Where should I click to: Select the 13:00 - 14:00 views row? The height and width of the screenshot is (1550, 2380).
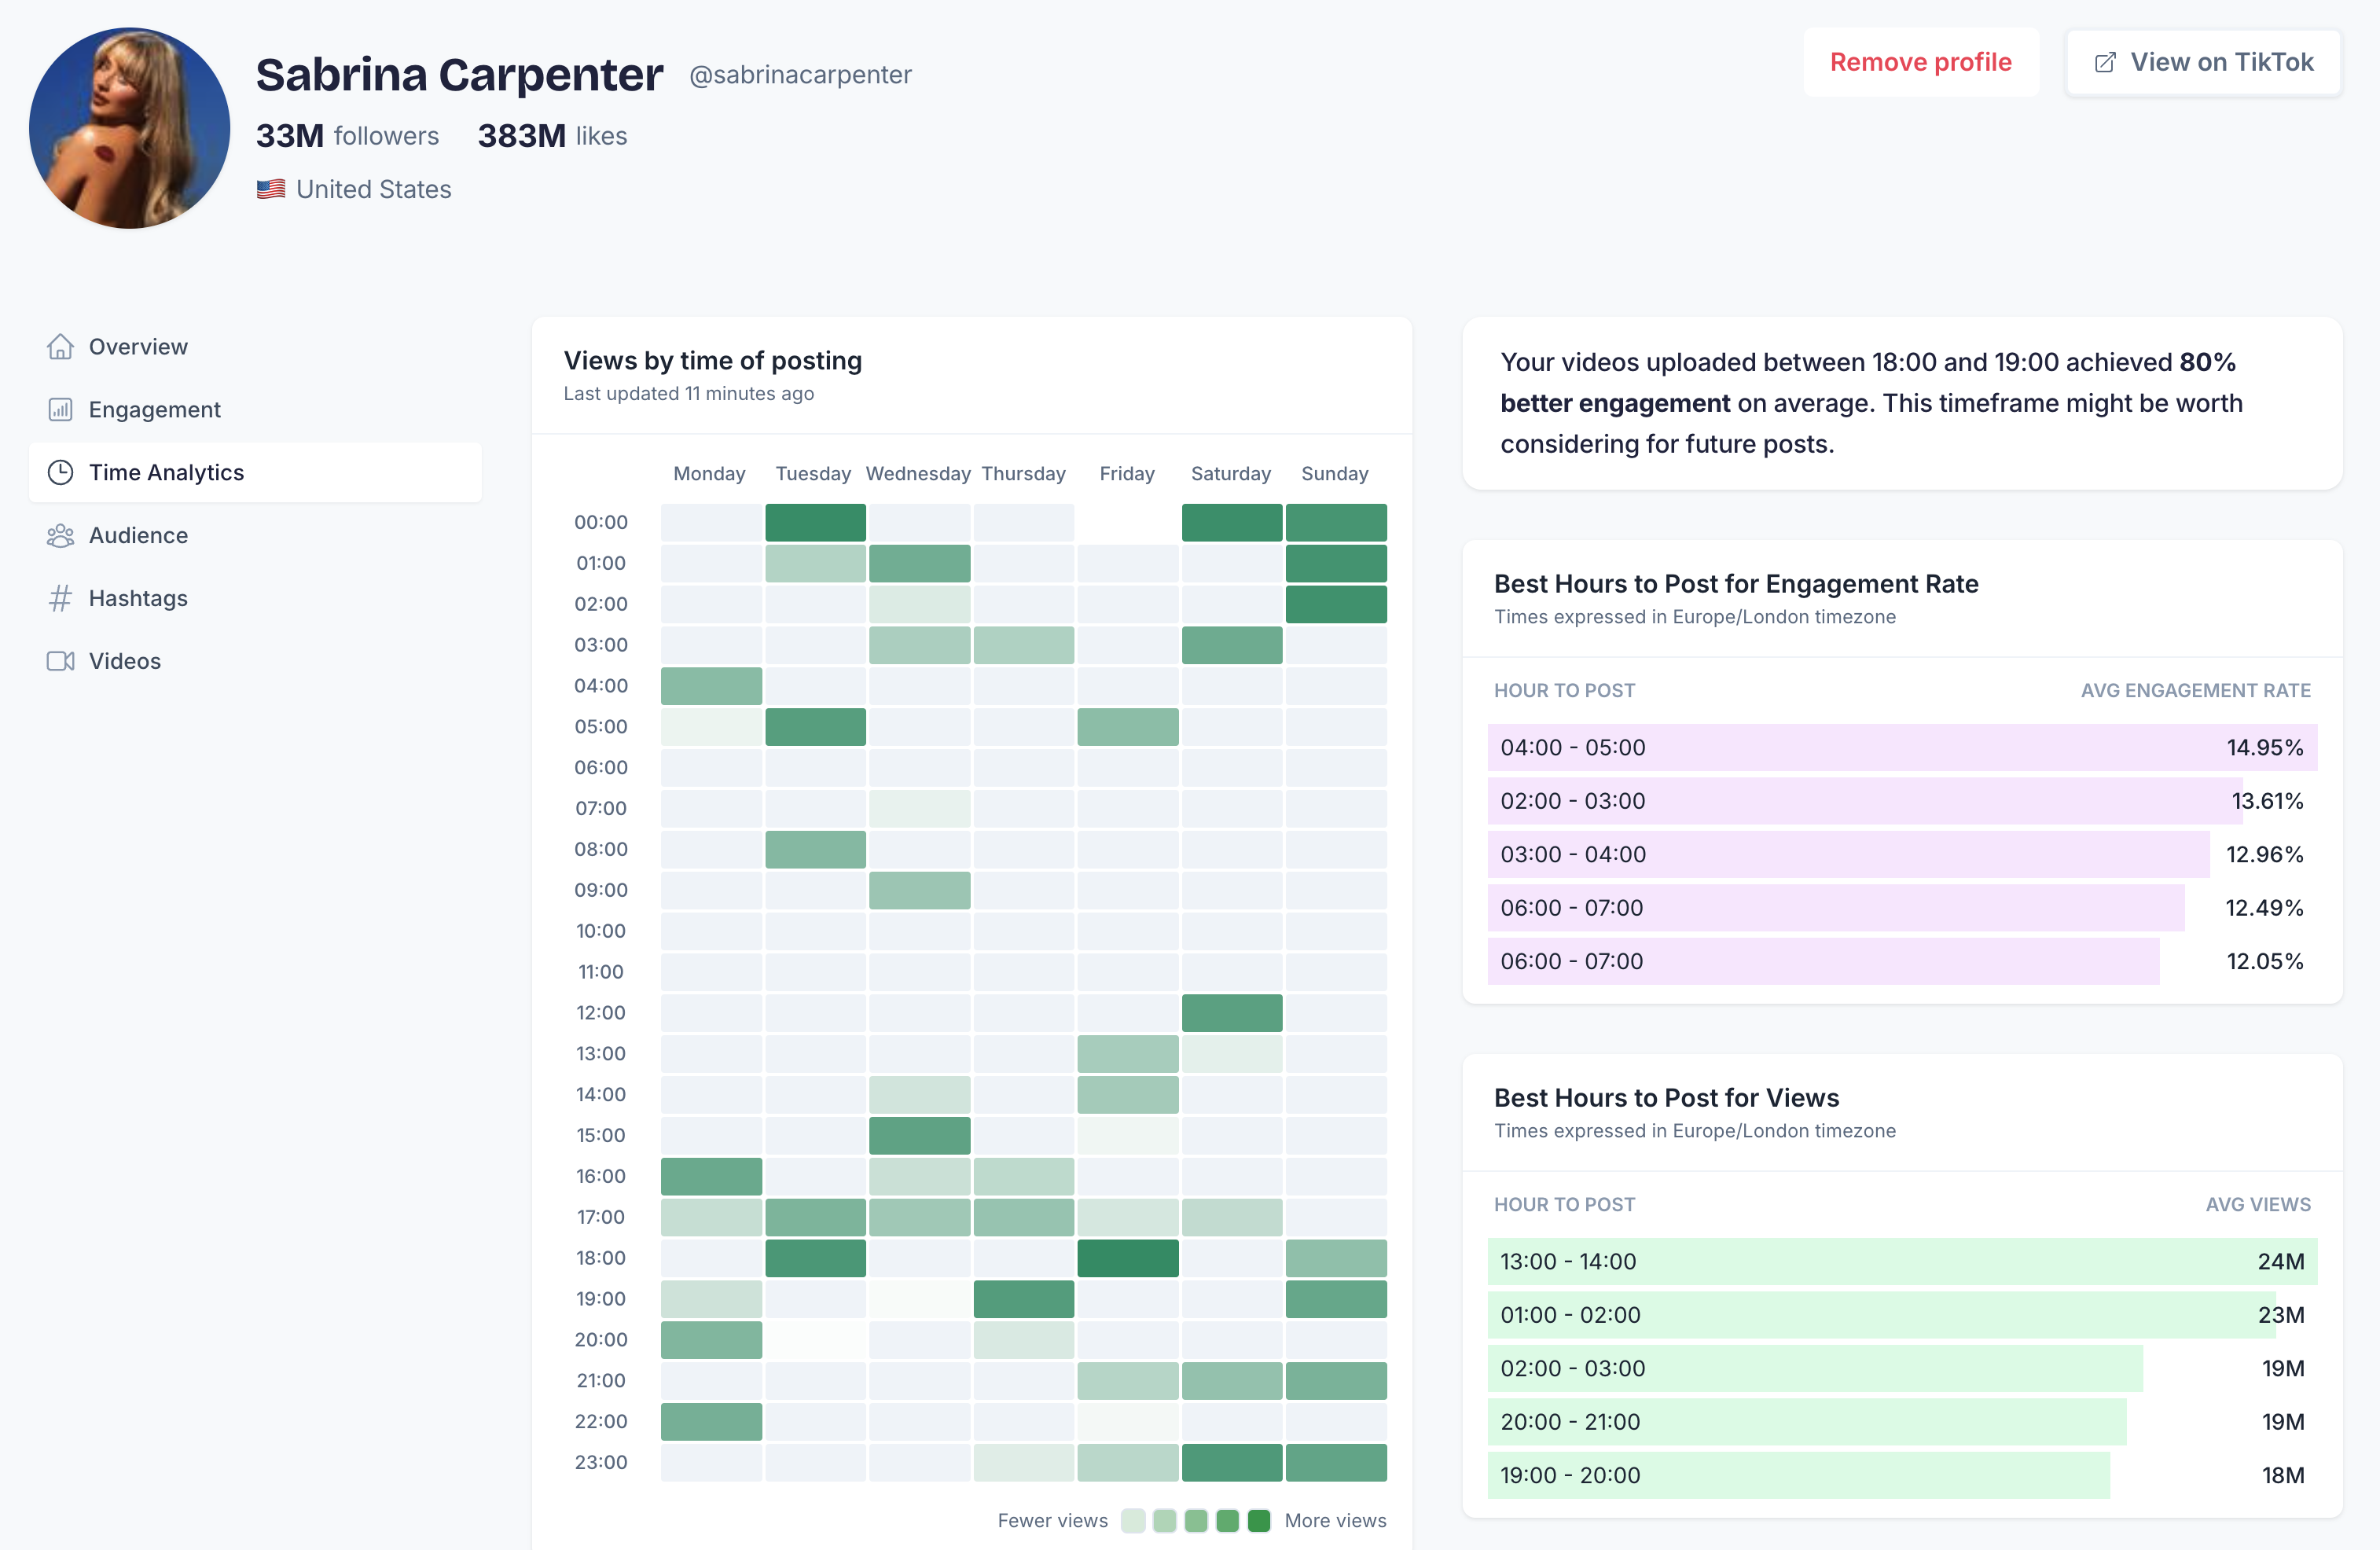[x=1901, y=1261]
